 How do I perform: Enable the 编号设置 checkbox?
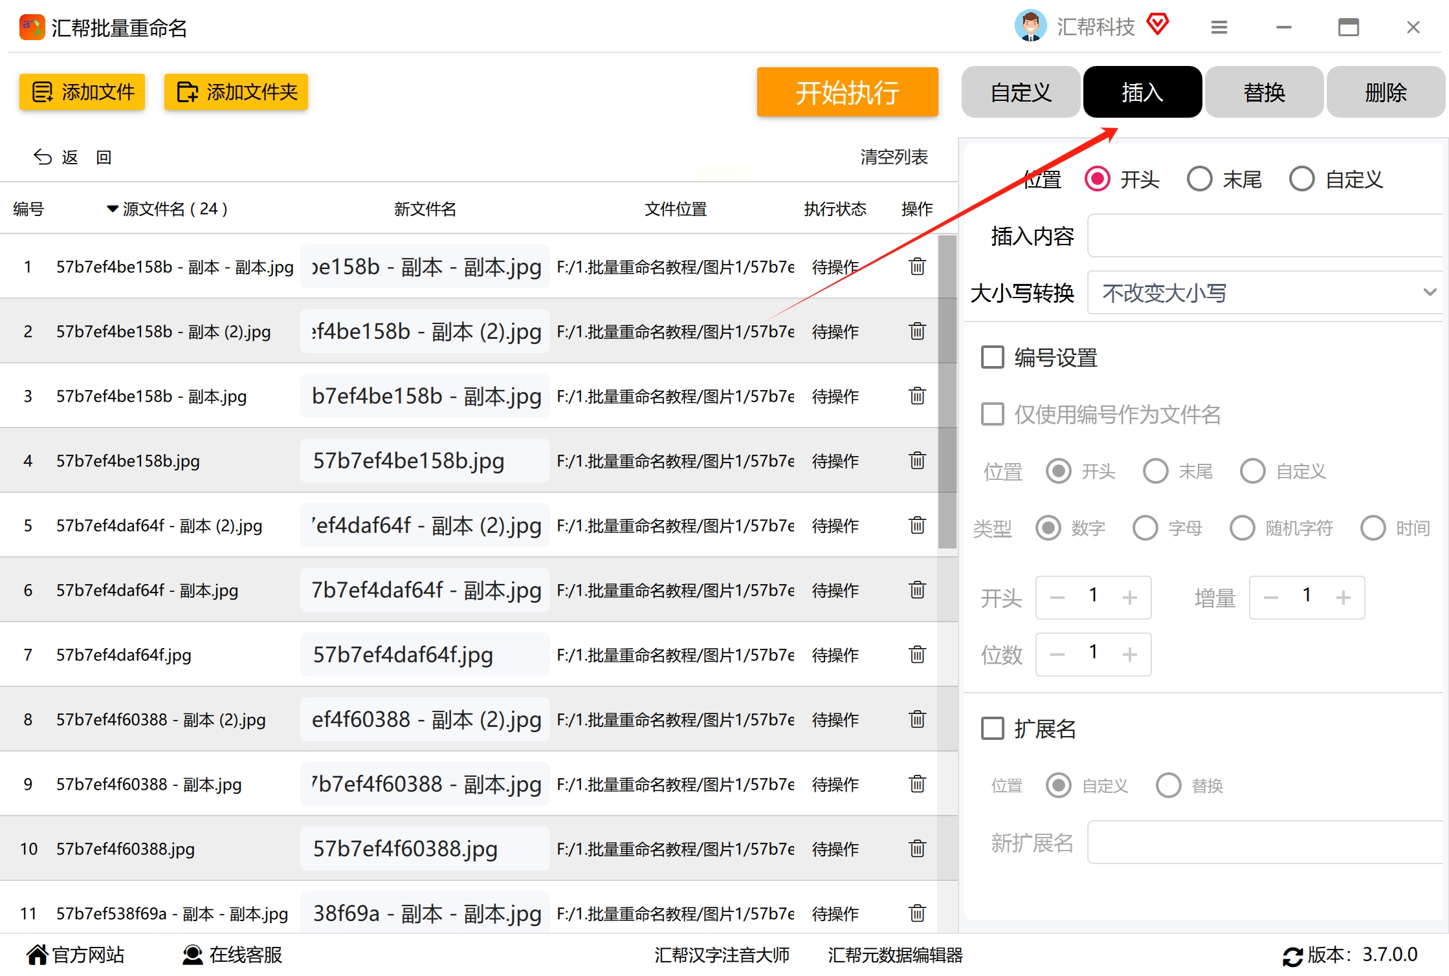point(992,357)
